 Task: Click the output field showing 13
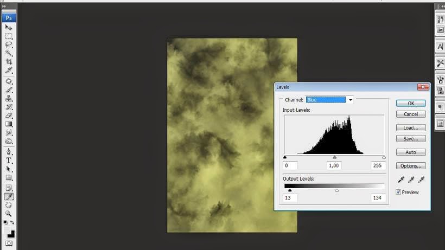pos(290,198)
